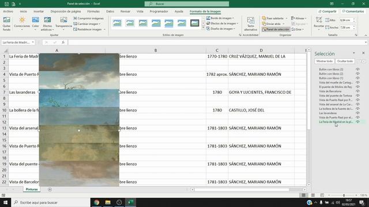Click Cambiar imagen
Image resolution: width=369 pixels, height=207 pixels.
pos(87,24)
